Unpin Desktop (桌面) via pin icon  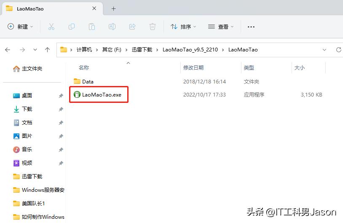[61, 96]
